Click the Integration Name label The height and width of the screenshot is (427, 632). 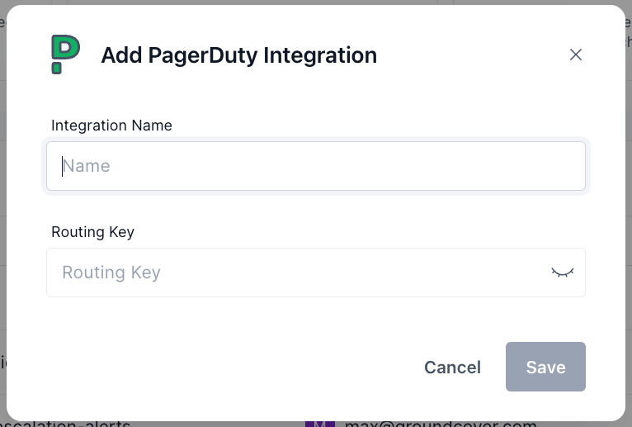111,126
